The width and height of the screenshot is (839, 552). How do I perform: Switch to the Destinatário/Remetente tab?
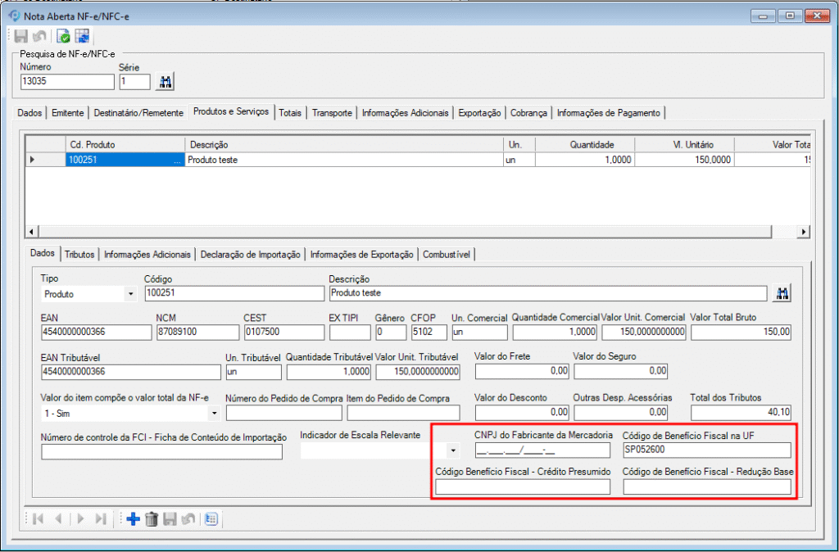click(x=138, y=113)
